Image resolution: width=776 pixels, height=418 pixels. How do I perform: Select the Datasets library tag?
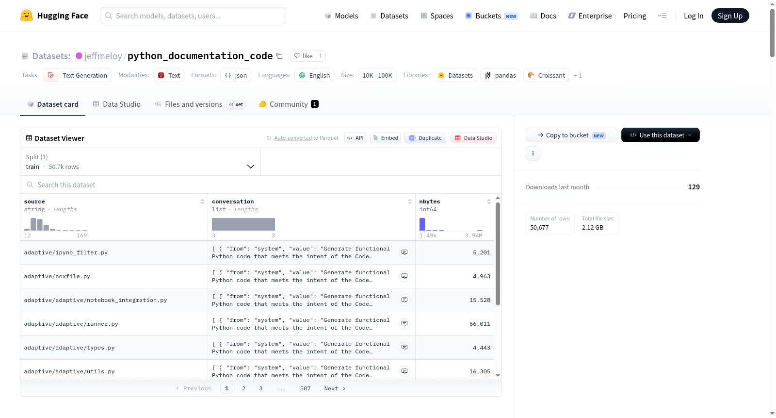click(455, 75)
